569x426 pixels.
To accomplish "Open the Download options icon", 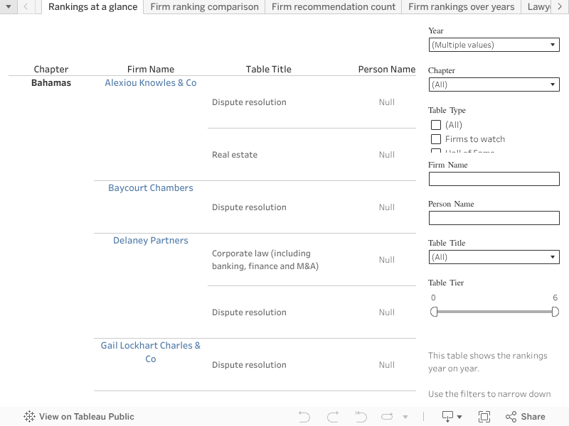I will [452, 417].
